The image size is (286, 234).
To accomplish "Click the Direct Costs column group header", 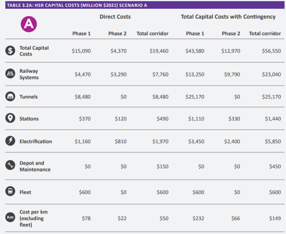I will pos(115,17).
